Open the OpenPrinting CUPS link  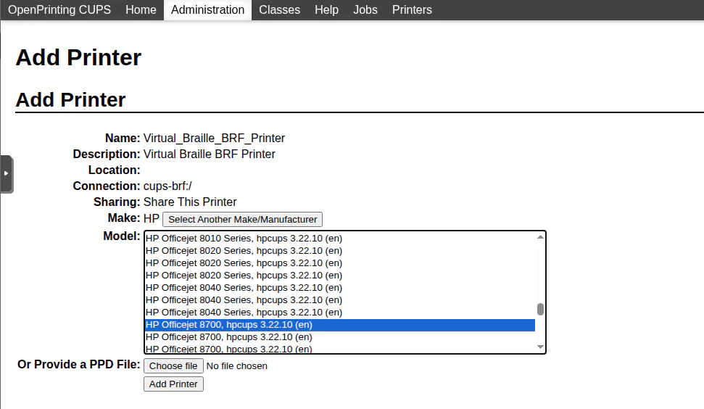pos(59,10)
